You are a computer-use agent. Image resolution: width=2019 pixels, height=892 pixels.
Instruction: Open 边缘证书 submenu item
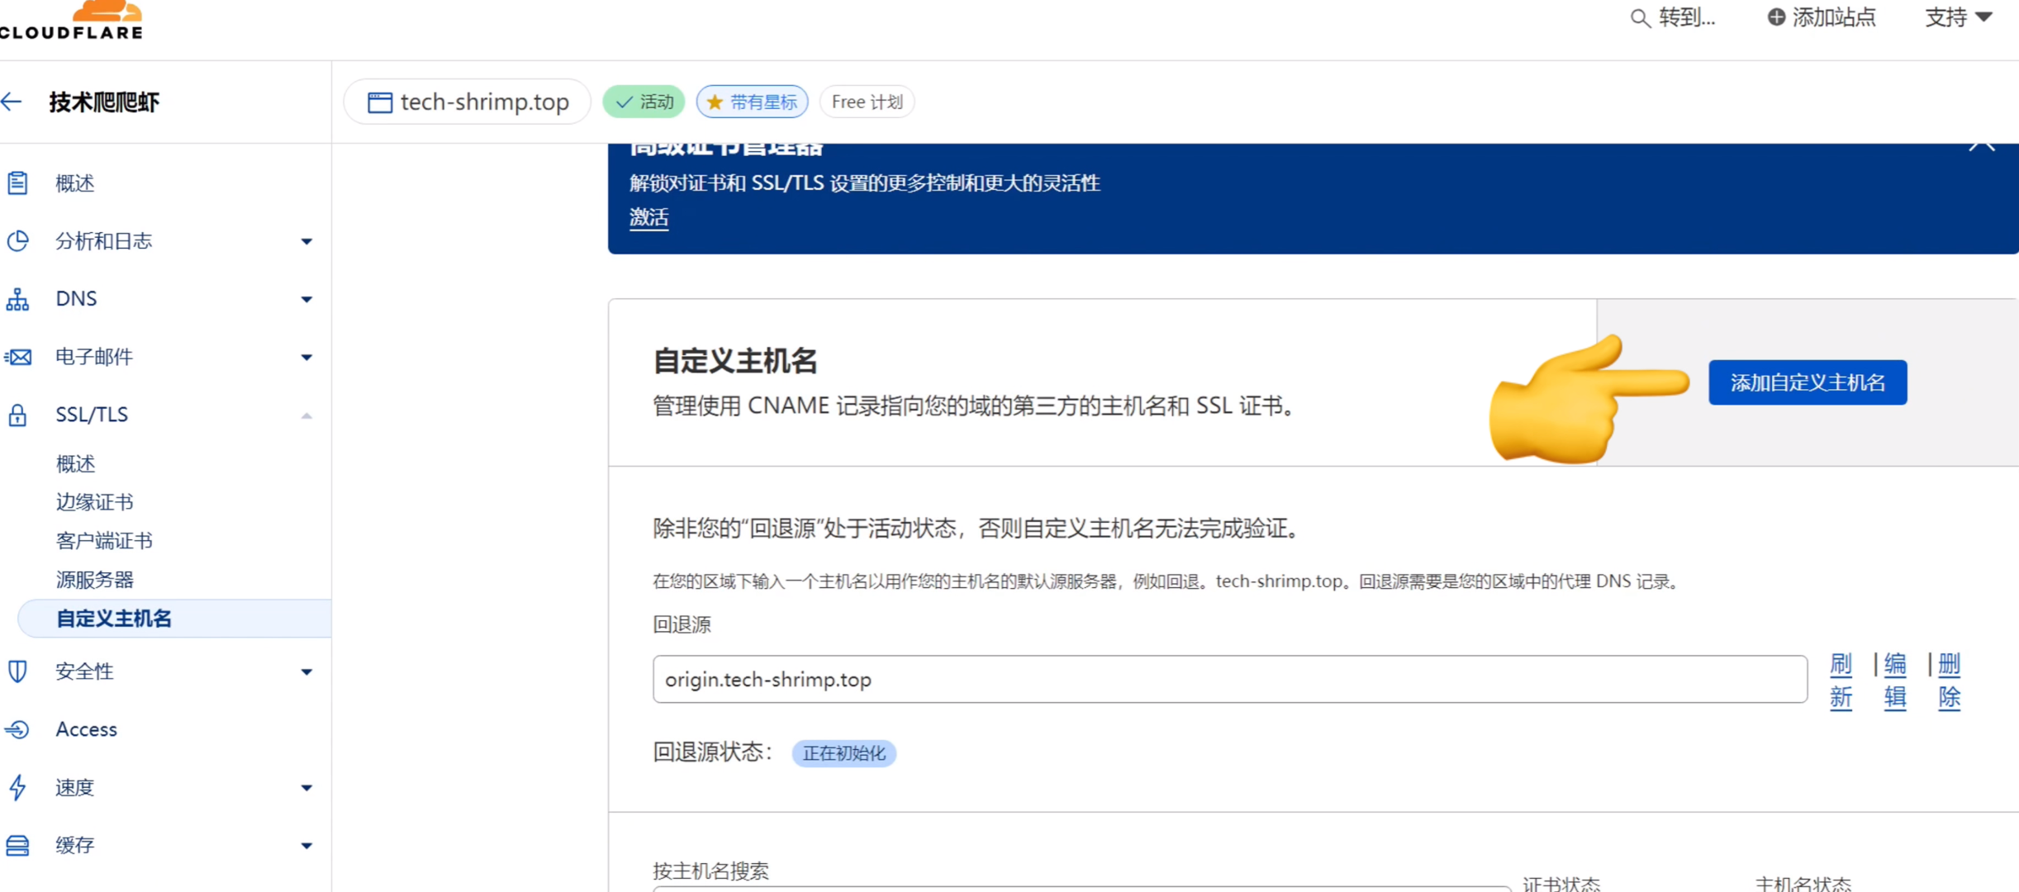click(x=94, y=502)
